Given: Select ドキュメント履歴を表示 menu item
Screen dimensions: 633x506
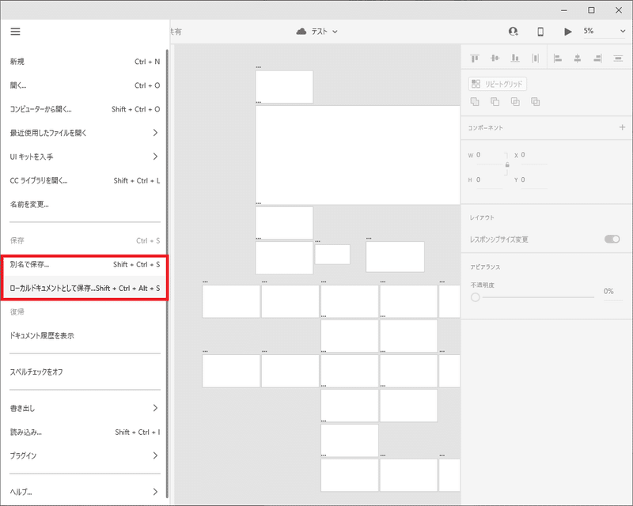Looking at the screenshot, I should pos(85,336).
